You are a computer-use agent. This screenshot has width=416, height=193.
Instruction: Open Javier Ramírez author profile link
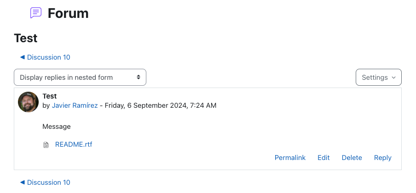[x=75, y=105]
